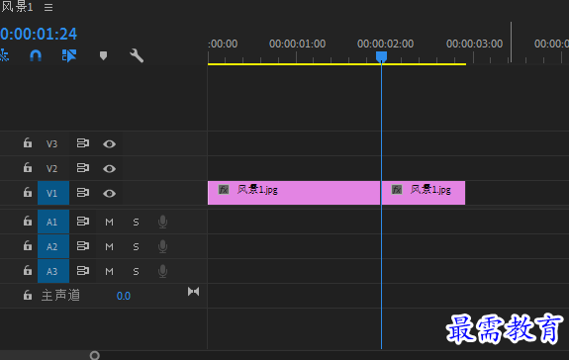Solo track A3
569x360 pixels.
point(136,272)
